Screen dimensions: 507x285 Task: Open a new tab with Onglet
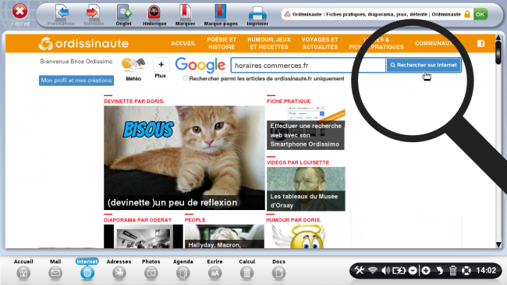coord(124,15)
